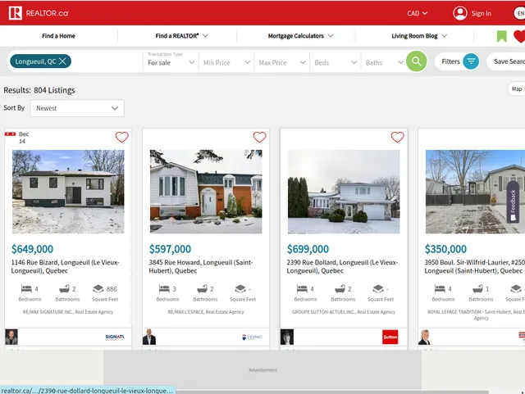Click the Sign In user profile icon

(x=460, y=13)
